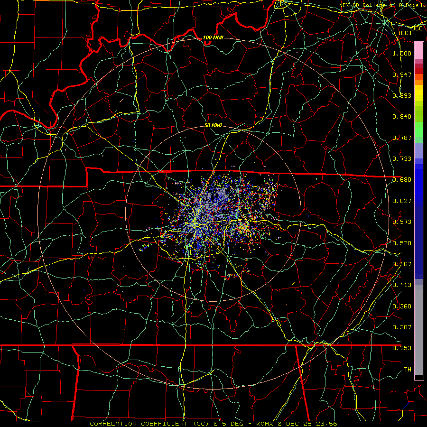Select the 0.947 scale value

tap(402, 74)
